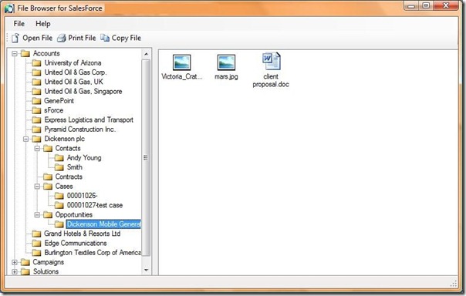Click the Campaigns folder icon
Viewport: 466px width, 296px height.
coord(25,262)
